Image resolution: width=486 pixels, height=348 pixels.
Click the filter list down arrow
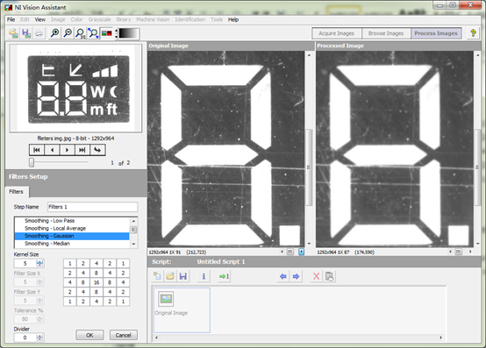(x=133, y=244)
